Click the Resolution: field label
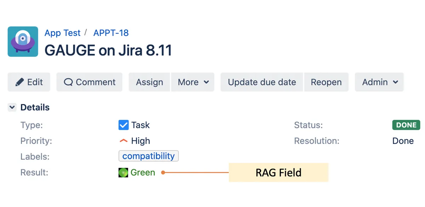The height and width of the screenshot is (207, 425). (317, 141)
